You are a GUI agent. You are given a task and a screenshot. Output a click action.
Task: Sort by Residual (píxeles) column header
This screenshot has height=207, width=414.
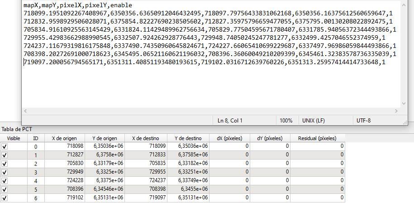317,138
